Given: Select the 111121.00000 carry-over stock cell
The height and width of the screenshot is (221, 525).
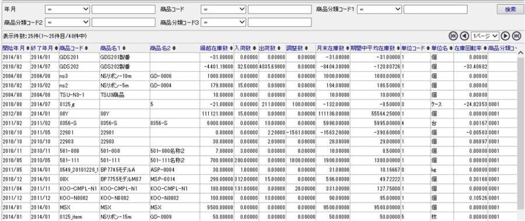Looking at the screenshot, I should click(216, 114).
